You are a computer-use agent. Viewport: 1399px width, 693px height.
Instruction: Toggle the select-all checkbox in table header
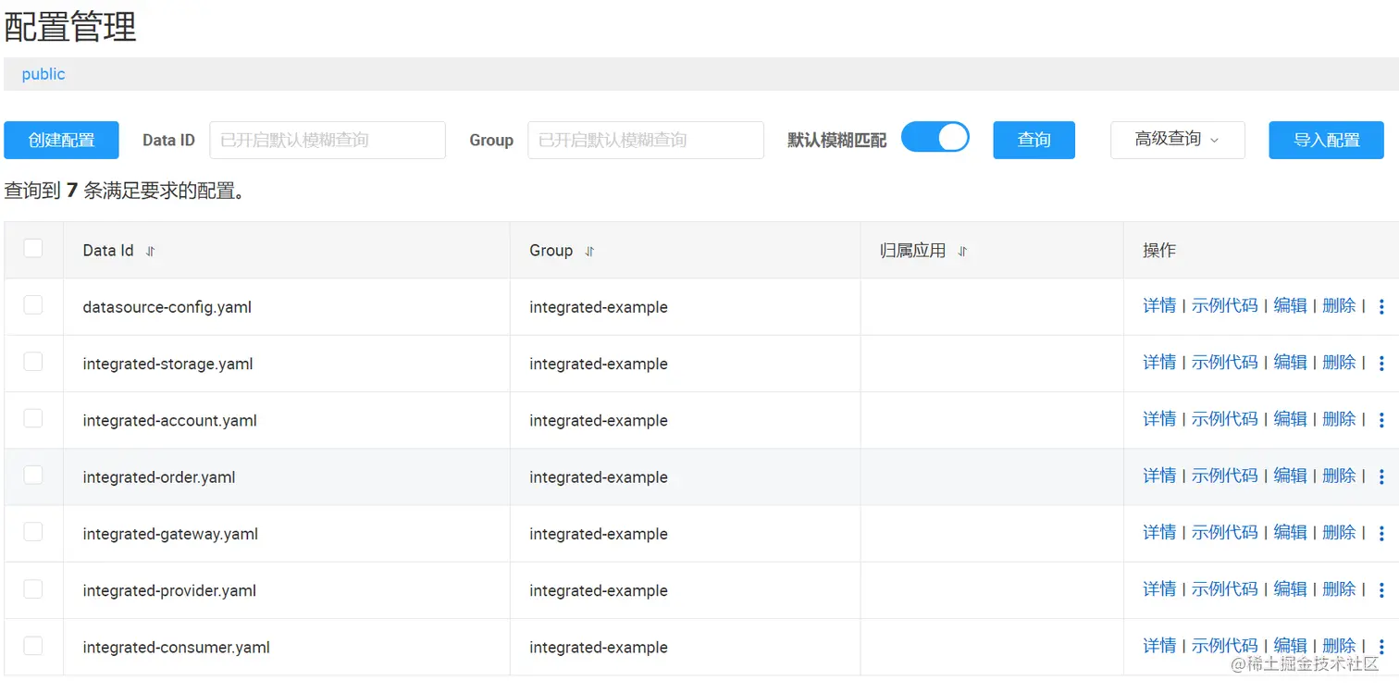tap(33, 248)
